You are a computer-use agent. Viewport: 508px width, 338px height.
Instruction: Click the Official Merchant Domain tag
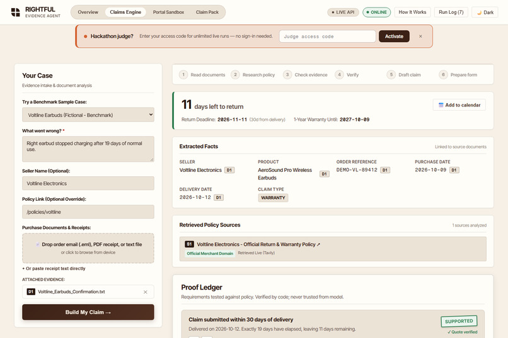tap(210, 253)
